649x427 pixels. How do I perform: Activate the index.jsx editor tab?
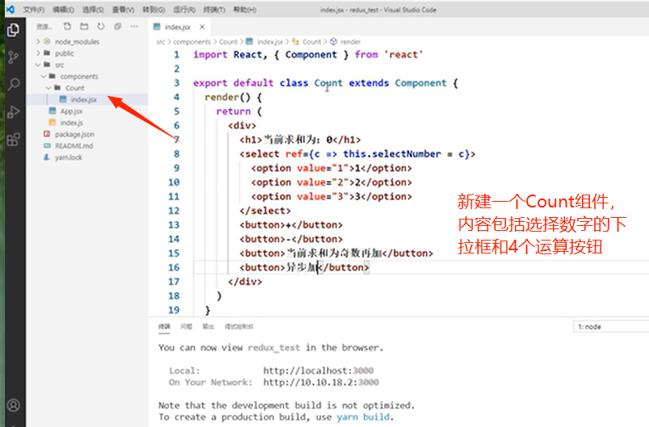coord(178,27)
